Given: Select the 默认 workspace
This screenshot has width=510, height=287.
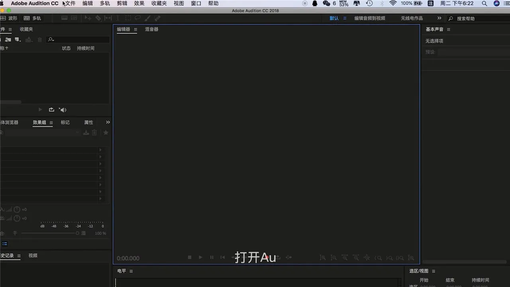Looking at the screenshot, I should (334, 18).
